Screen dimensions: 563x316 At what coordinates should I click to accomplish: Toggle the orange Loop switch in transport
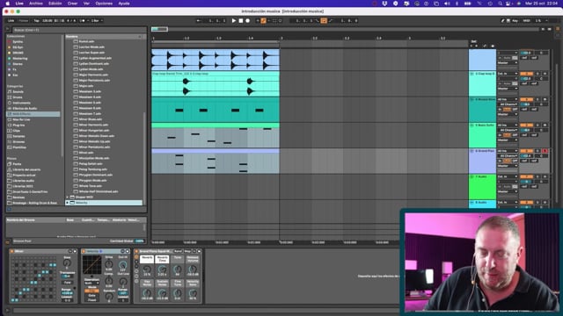point(324,21)
